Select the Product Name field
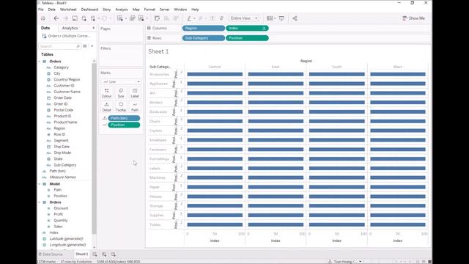469x264 pixels. coord(65,122)
